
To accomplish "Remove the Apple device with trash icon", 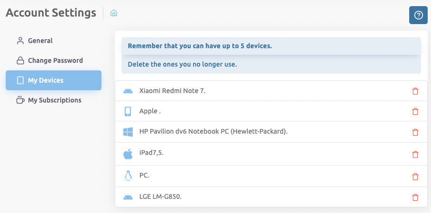I will (415, 111).
